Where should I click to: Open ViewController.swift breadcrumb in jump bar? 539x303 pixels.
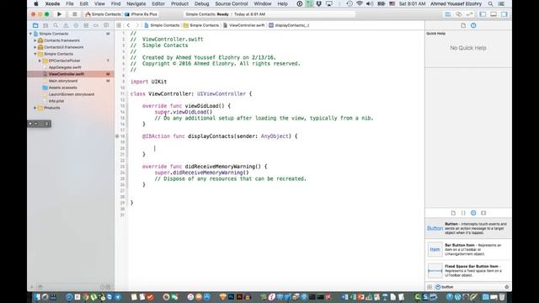244,25
